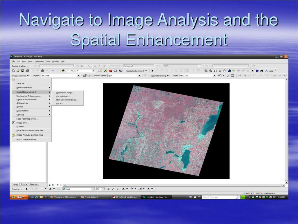Open the File menu
This screenshot has height=224, width=298.
pyautogui.click(x=13, y=61)
